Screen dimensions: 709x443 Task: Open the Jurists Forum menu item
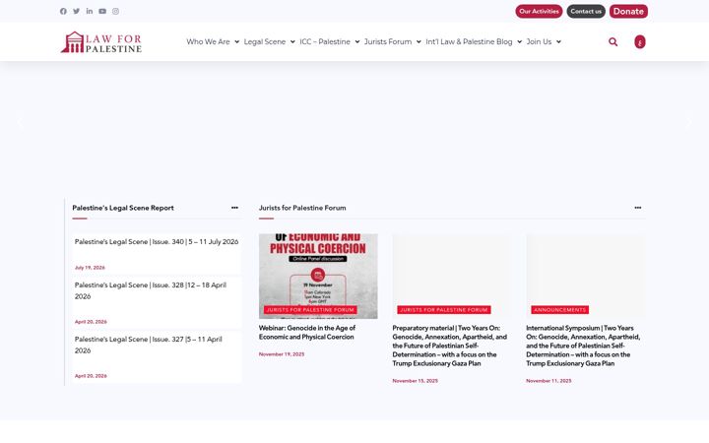[388, 41]
